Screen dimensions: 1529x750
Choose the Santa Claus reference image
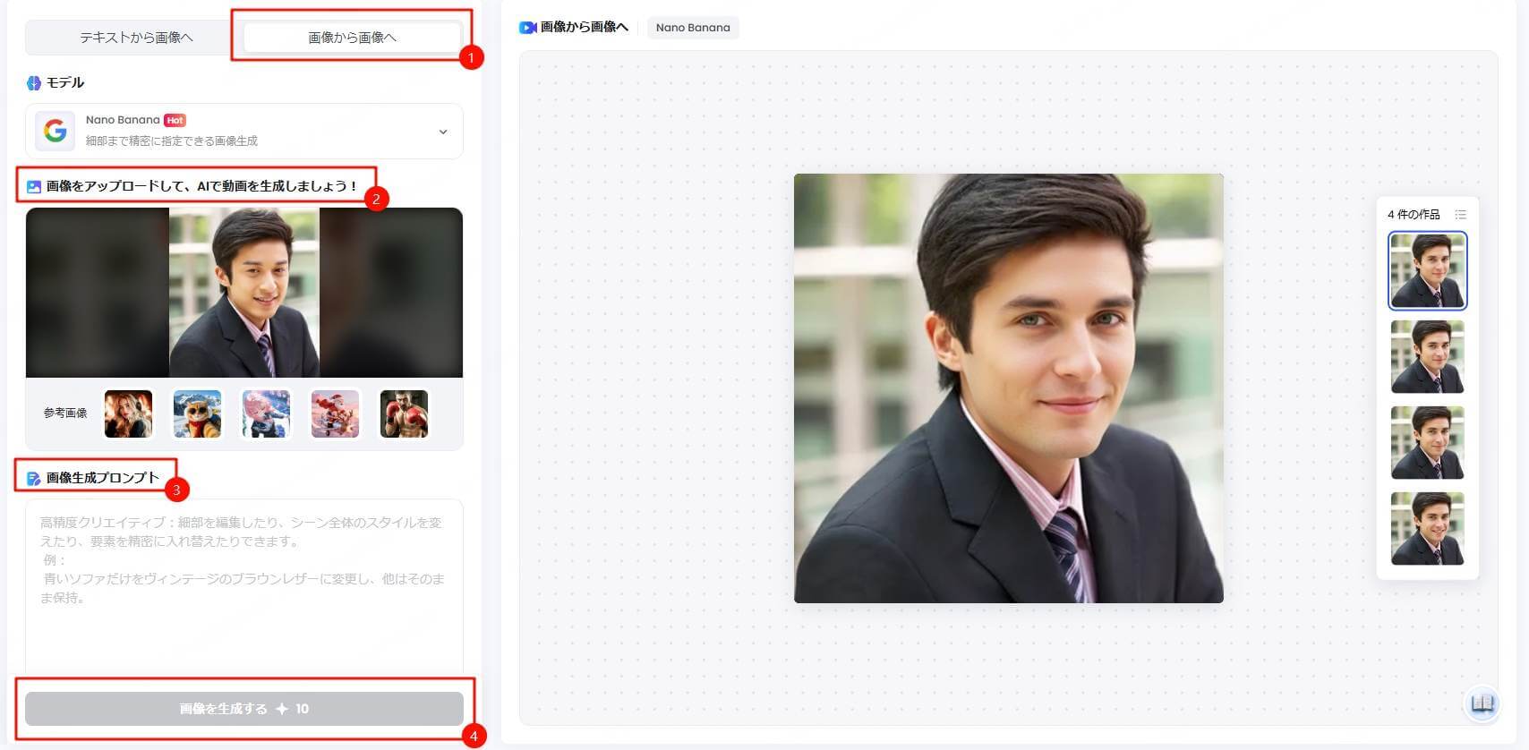click(x=335, y=413)
